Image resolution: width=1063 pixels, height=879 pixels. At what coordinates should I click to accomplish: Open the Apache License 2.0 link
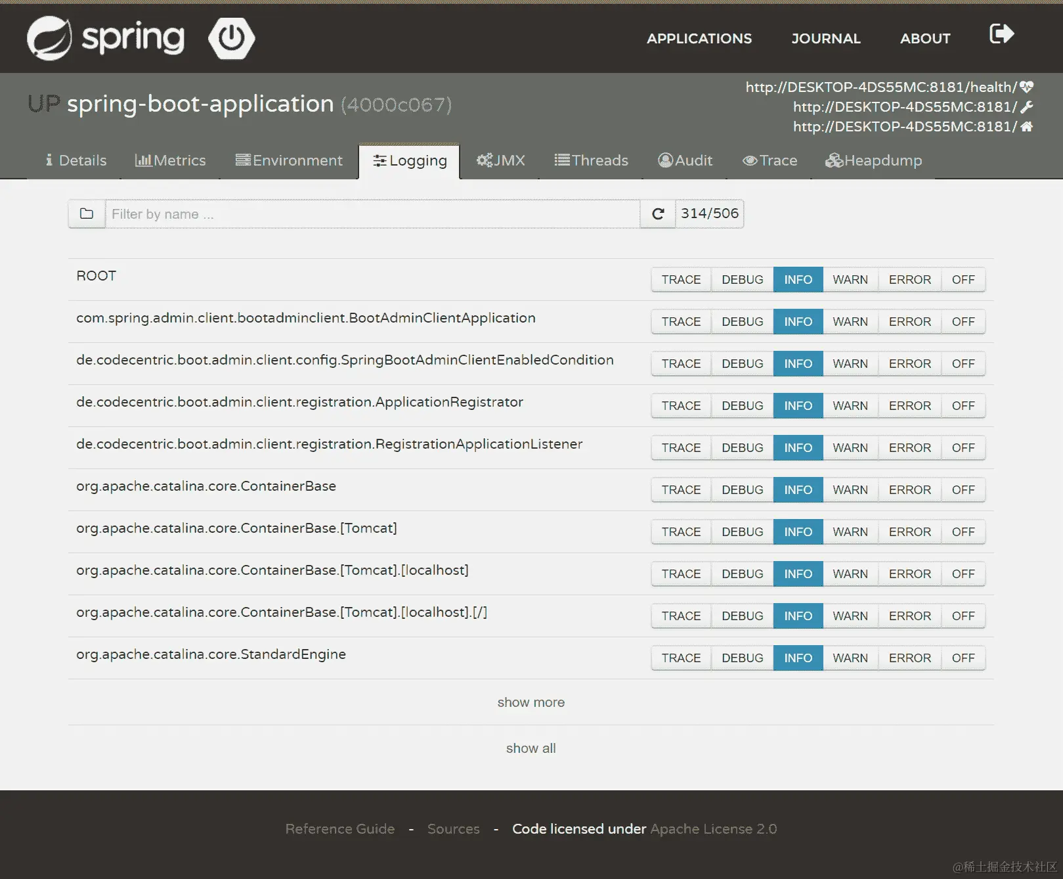pos(714,829)
